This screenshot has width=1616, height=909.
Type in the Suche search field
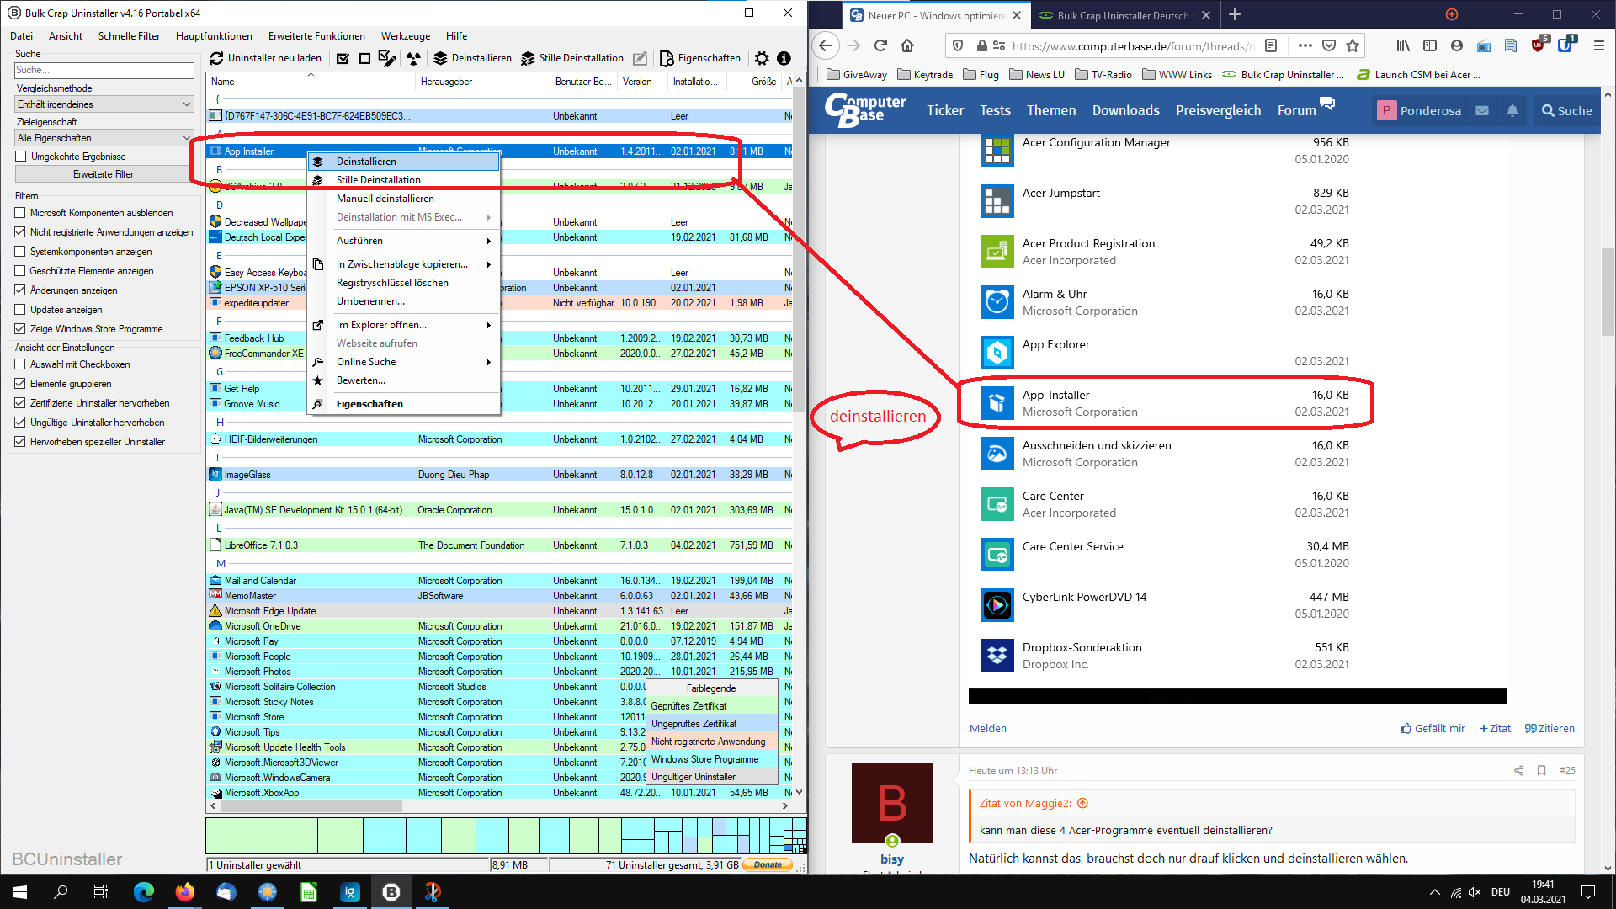104,70
